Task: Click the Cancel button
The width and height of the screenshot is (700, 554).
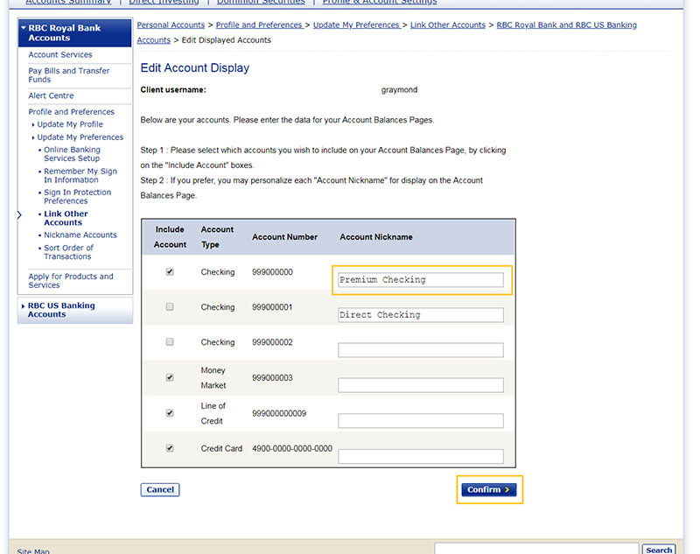Action: click(x=160, y=490)
